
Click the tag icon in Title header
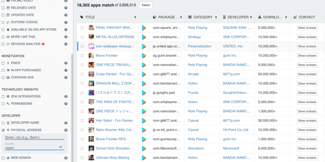click(x=82, y=17)
